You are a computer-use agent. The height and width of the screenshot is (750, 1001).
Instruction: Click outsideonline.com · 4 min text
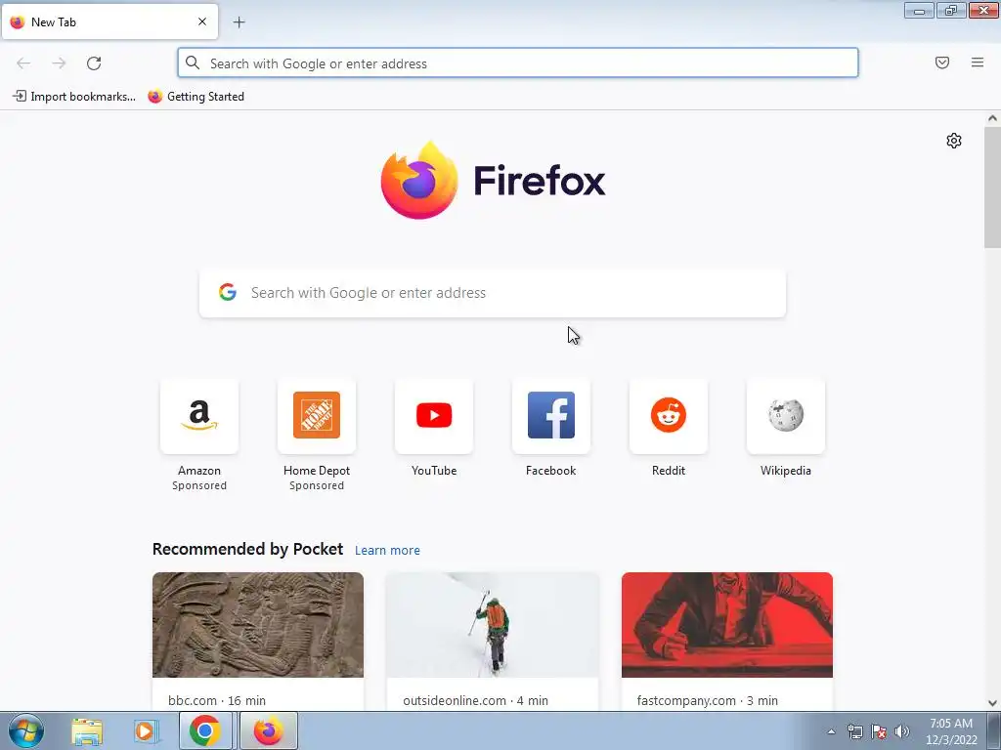pyautogui.click(x=476, y=700)
